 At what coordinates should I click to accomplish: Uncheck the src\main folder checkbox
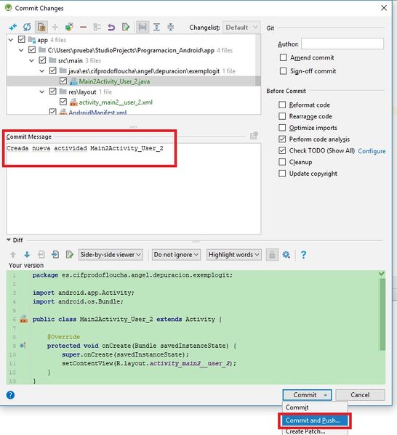tap(42, 60)
